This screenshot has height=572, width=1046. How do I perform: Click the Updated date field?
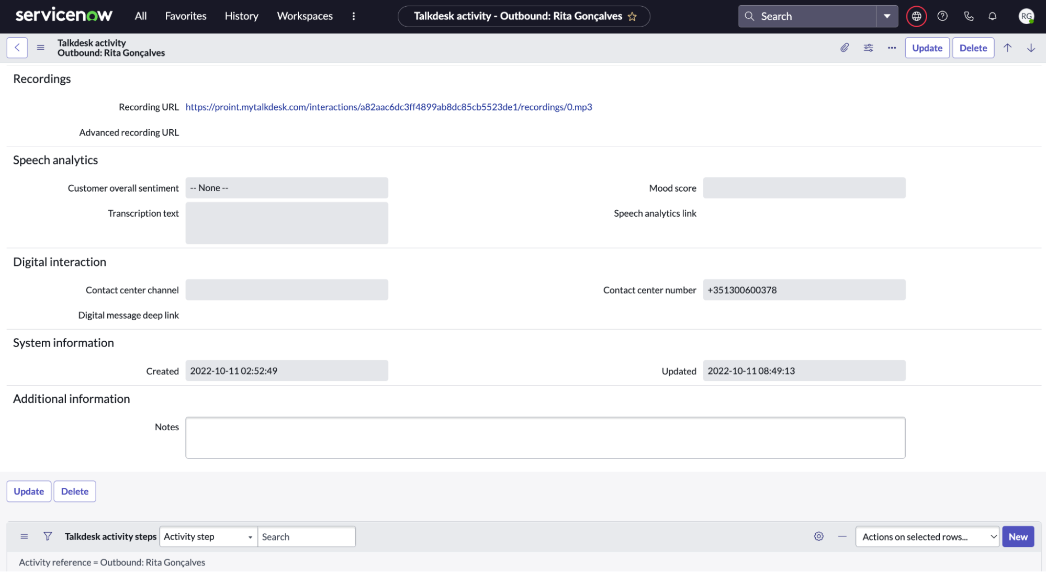[804, 371]
